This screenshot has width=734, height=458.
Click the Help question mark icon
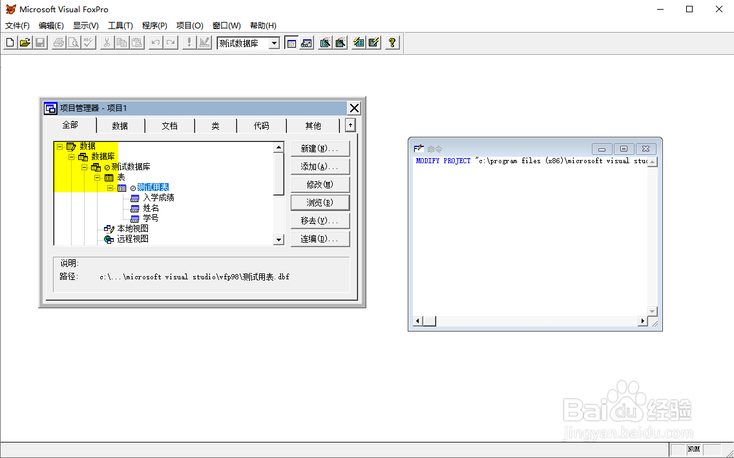point(392,43)
